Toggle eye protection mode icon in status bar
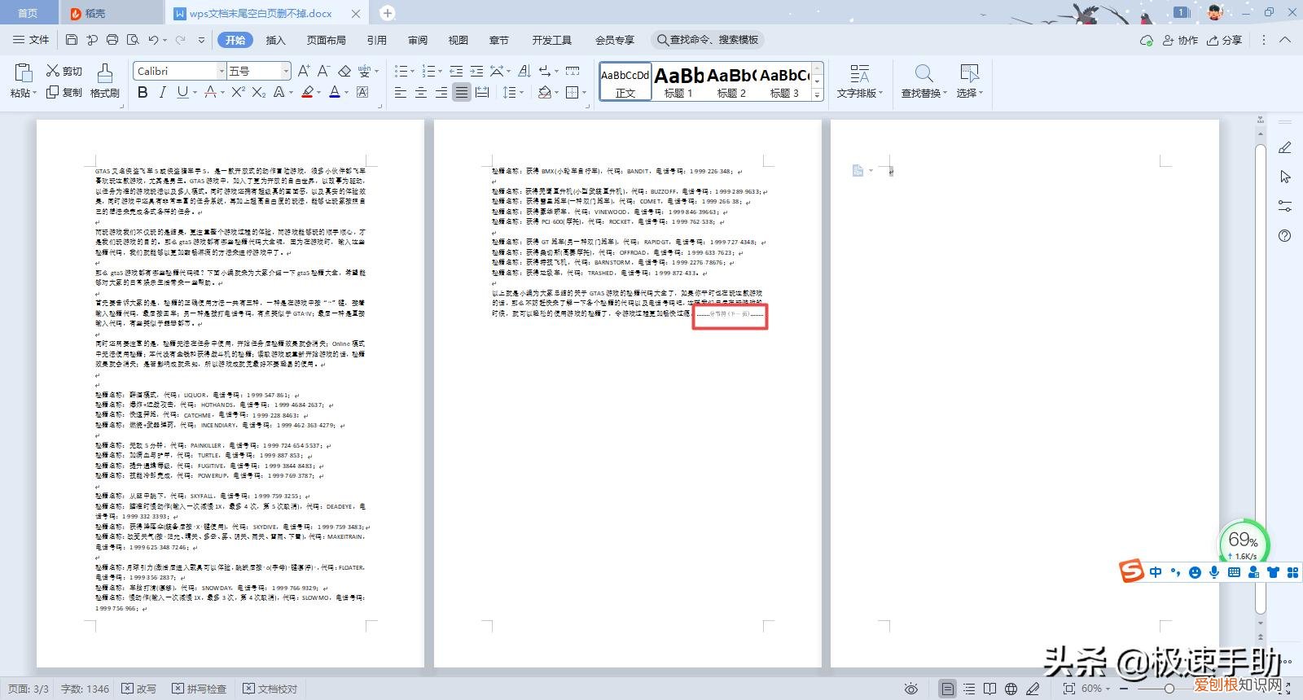Screen dimensions: 1303x700 pos(911,689)
